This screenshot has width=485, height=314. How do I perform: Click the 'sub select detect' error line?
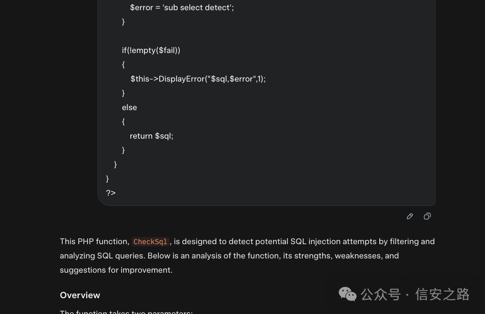click(x=182, y=8)
